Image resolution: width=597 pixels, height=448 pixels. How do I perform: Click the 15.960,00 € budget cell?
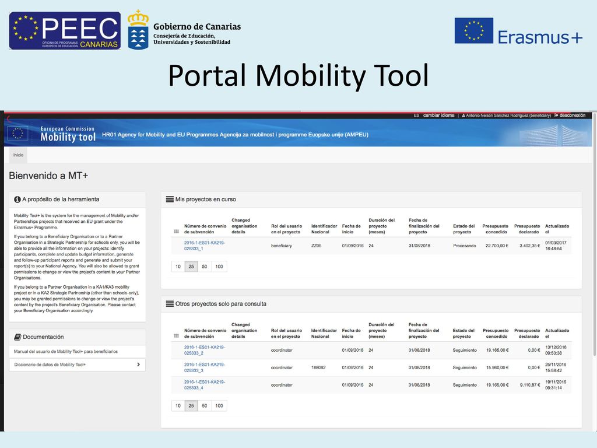click(497, 367)
